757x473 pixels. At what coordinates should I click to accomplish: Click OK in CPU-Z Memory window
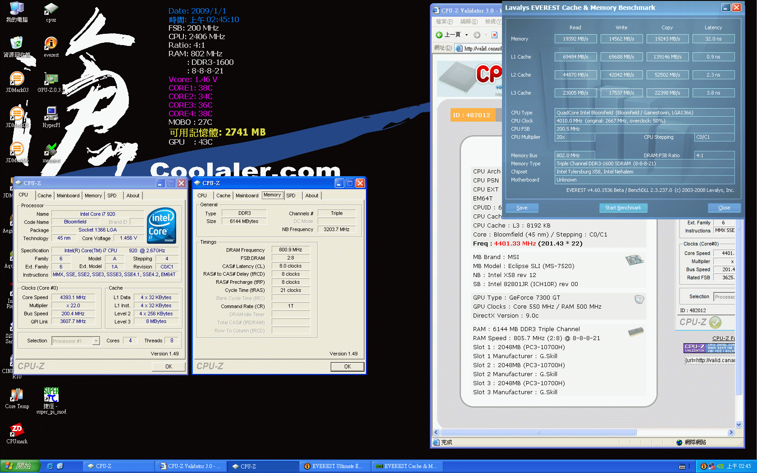[347, 367]
